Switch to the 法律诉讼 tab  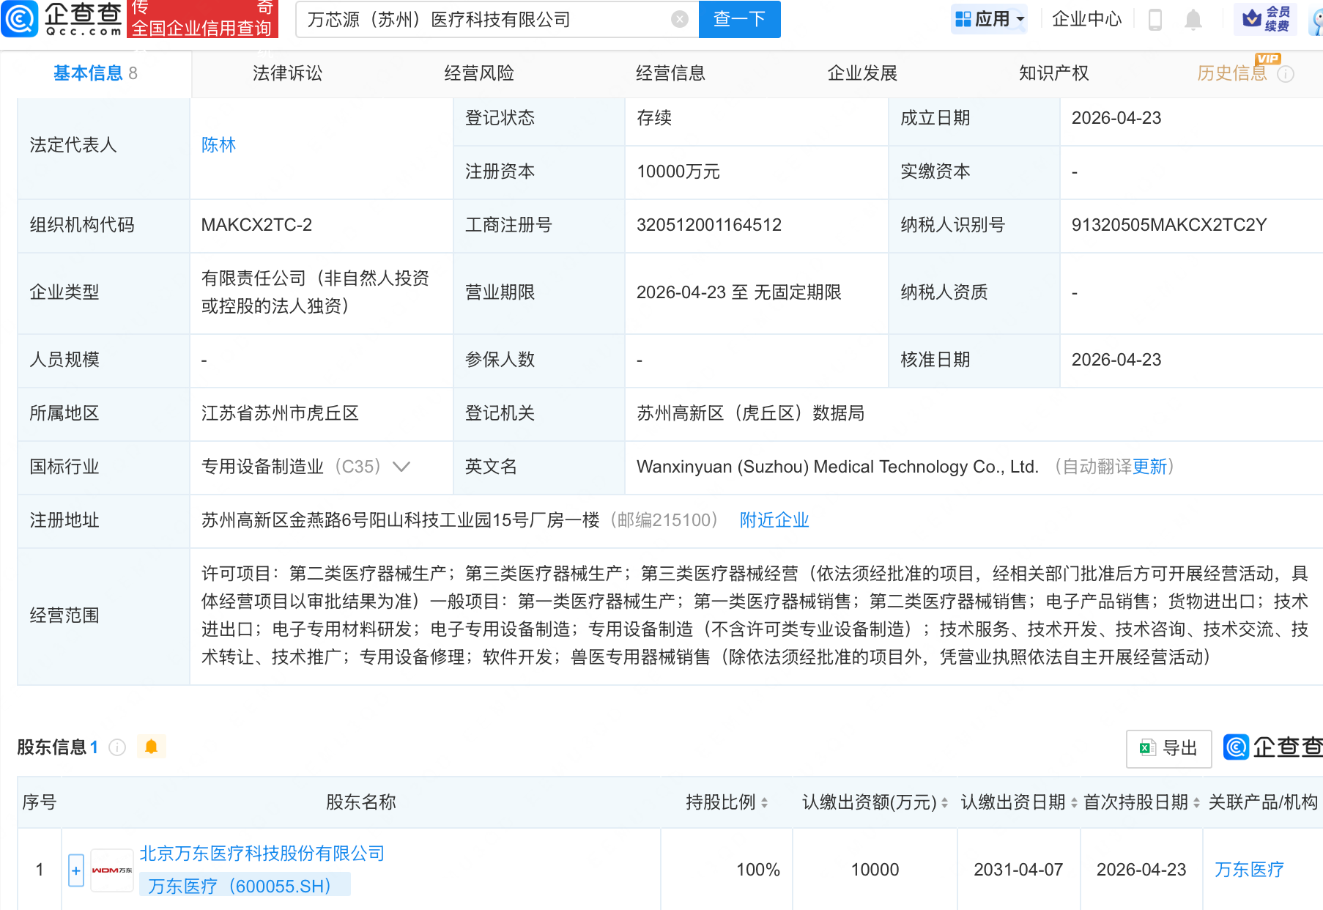[286, 73]
